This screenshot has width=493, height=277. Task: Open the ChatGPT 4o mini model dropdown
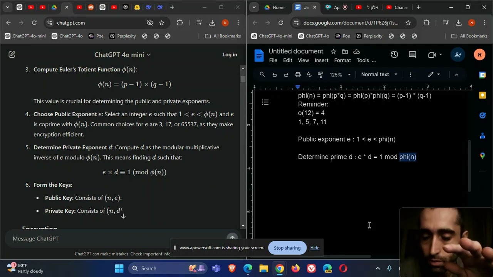point(122,55)
